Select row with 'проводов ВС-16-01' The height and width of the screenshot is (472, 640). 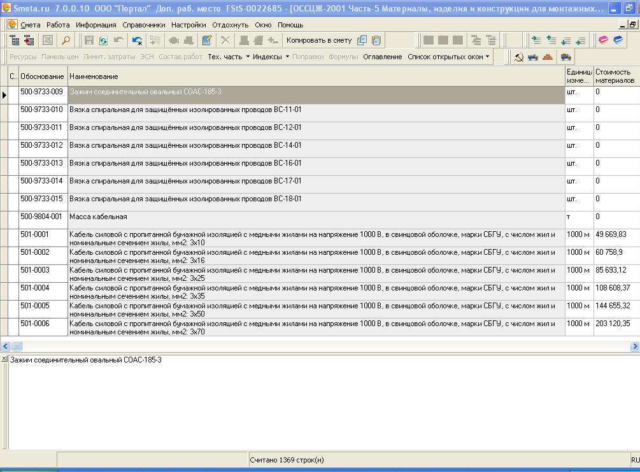point(316,167)
